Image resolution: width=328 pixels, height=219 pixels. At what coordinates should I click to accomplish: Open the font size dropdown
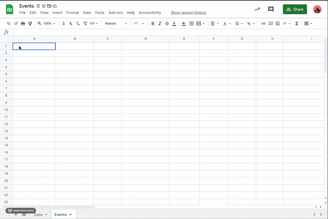click(x=139, y=23)
